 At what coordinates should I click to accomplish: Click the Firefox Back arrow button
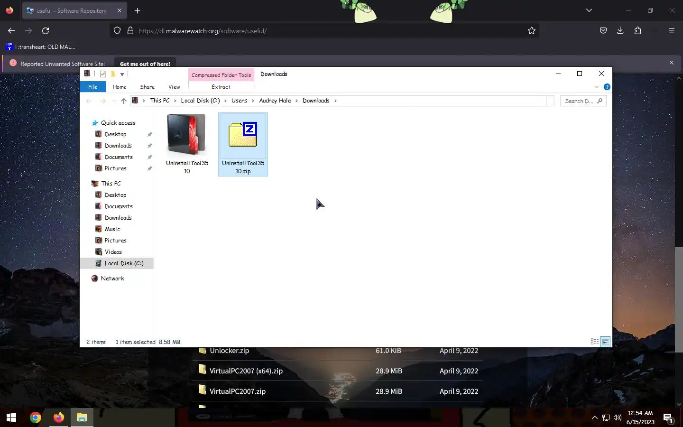[x=11, y=30]
